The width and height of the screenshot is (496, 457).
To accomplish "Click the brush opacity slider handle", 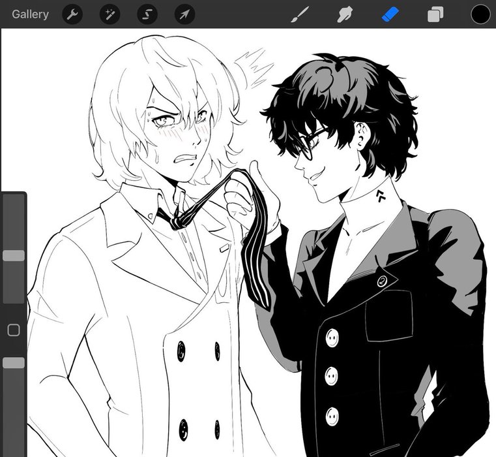I will (14, 363).
